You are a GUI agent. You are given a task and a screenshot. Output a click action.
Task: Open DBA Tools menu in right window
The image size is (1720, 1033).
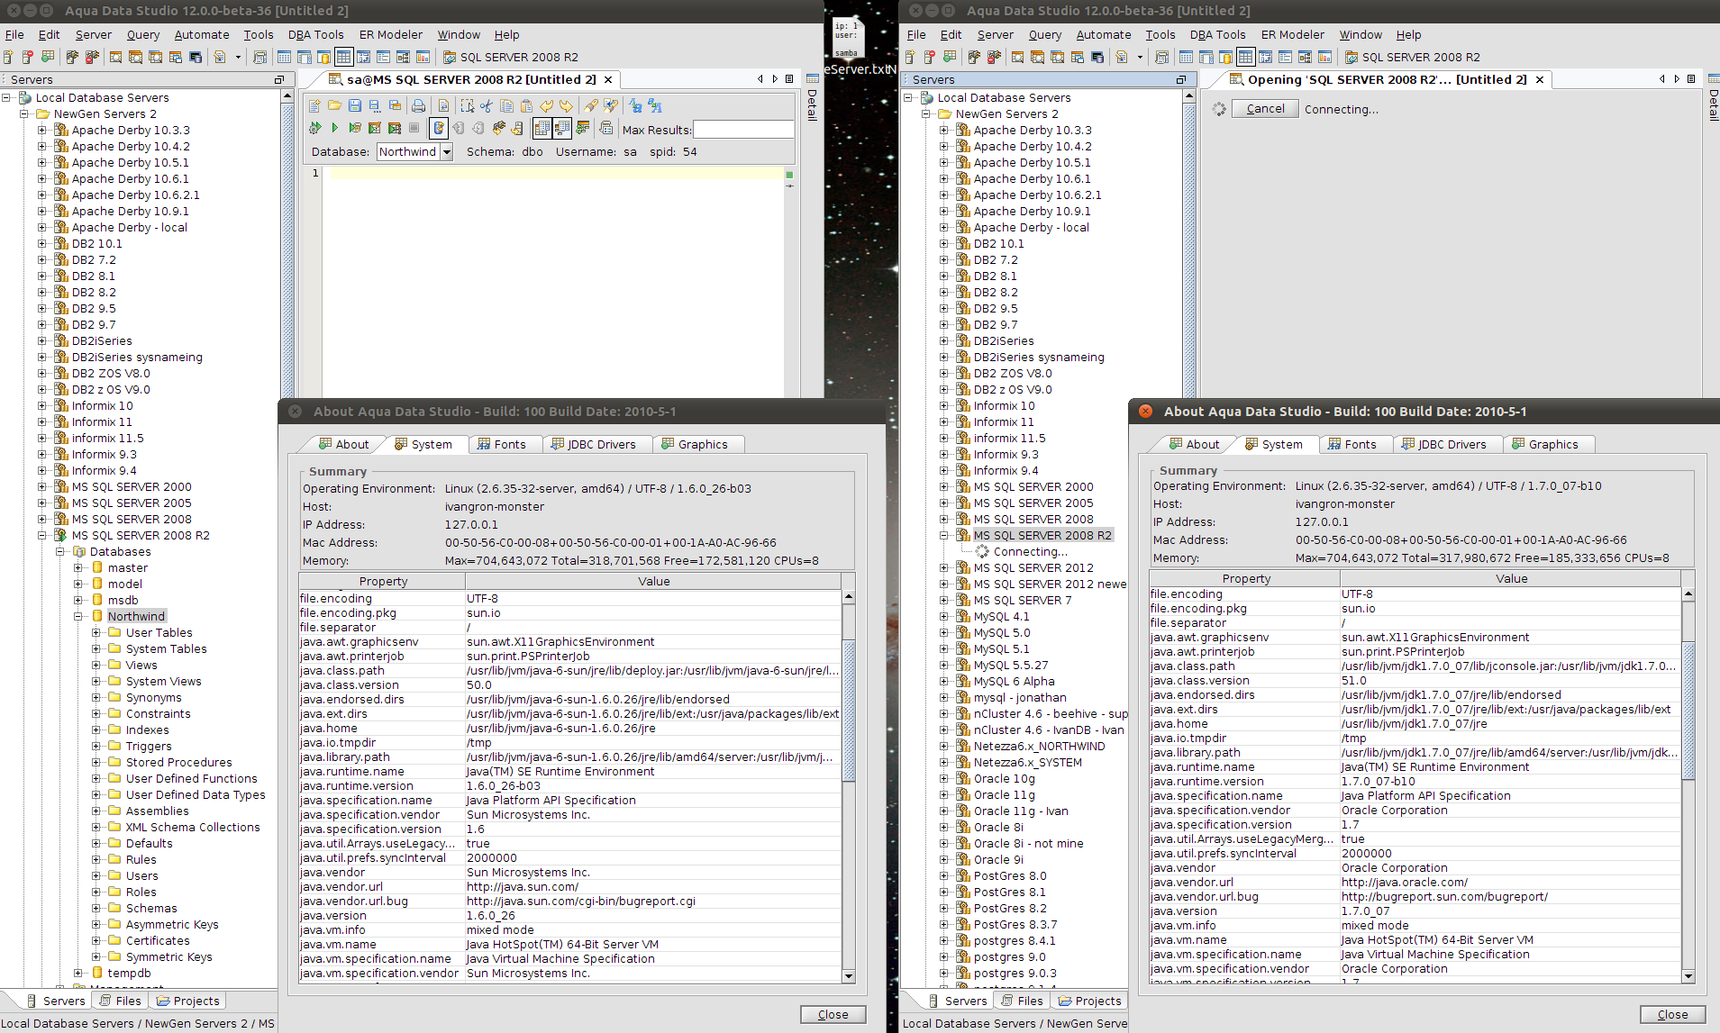tap(1218, 35)
